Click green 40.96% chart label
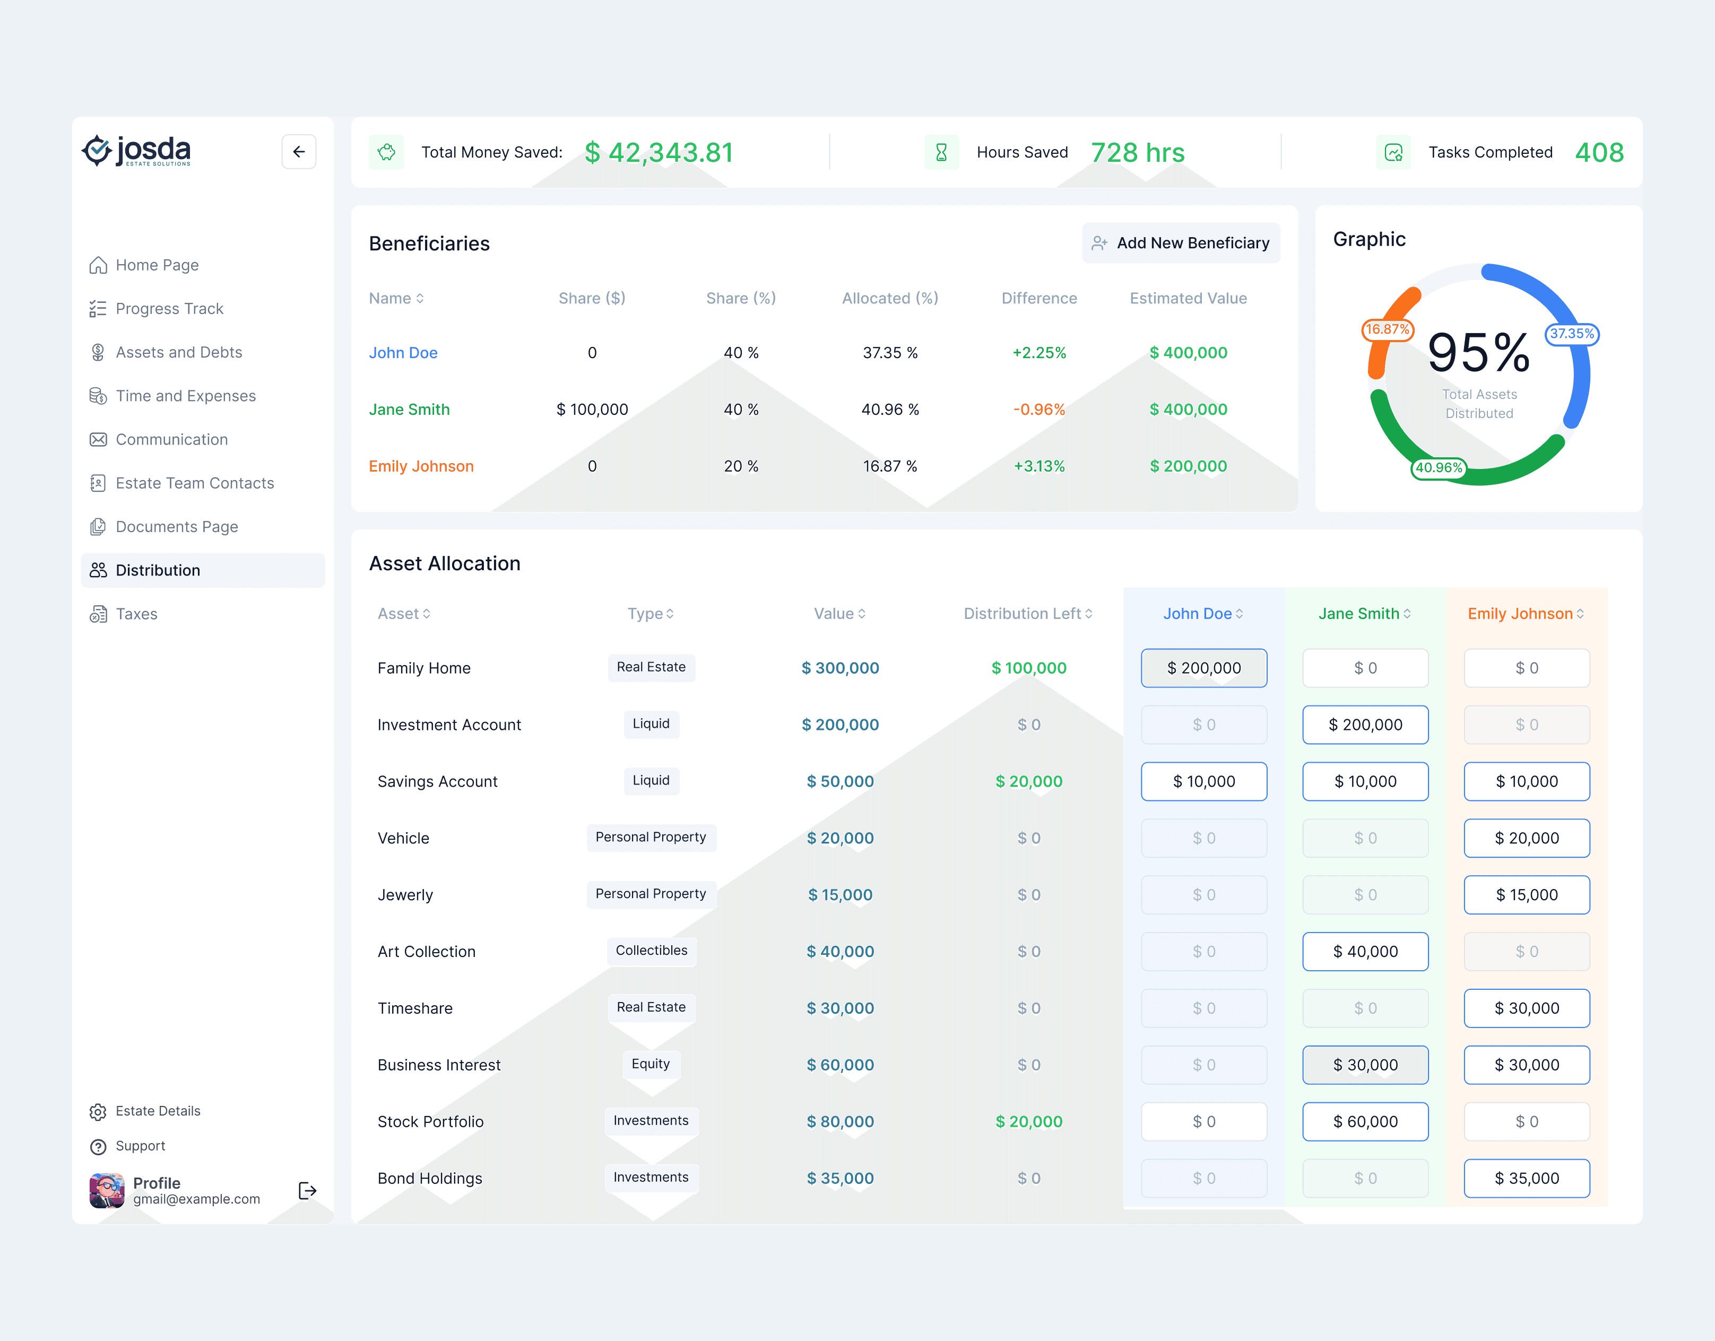This screenshot has height=1341, width=1715. pos(1439,468)
